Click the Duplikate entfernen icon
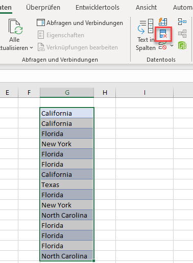This screenshot has width=193, height=263. point(163,34)
